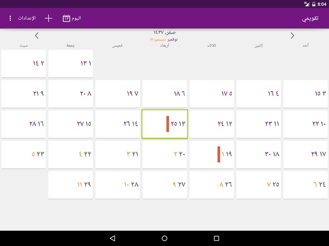This screenshot has height=246, width=329.
Task: Select the highlighted today cell ١٣ / ٢٥
Action: (165, 124)
